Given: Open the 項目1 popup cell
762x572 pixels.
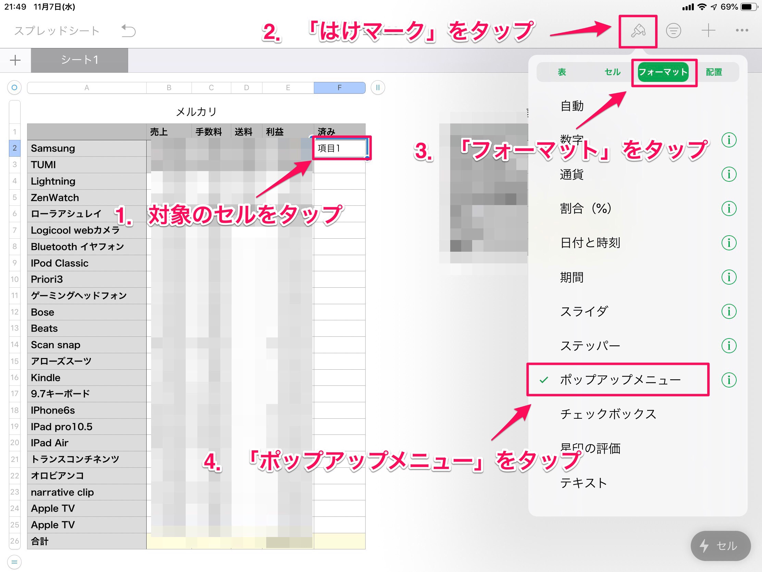Looking at the screenshot, I should (340, 148).
